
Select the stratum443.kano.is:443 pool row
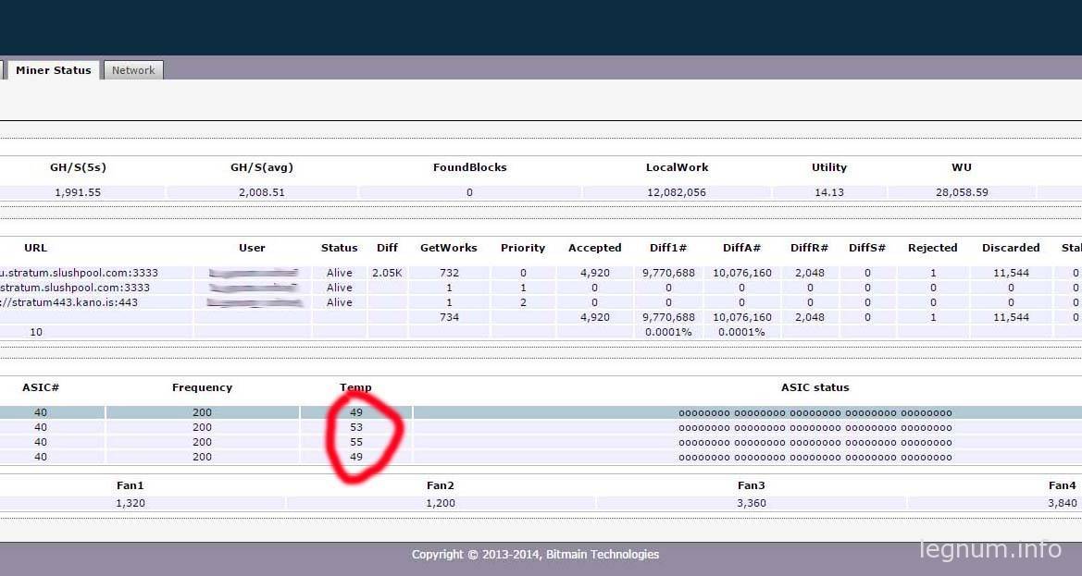click(x=541, y=302)
